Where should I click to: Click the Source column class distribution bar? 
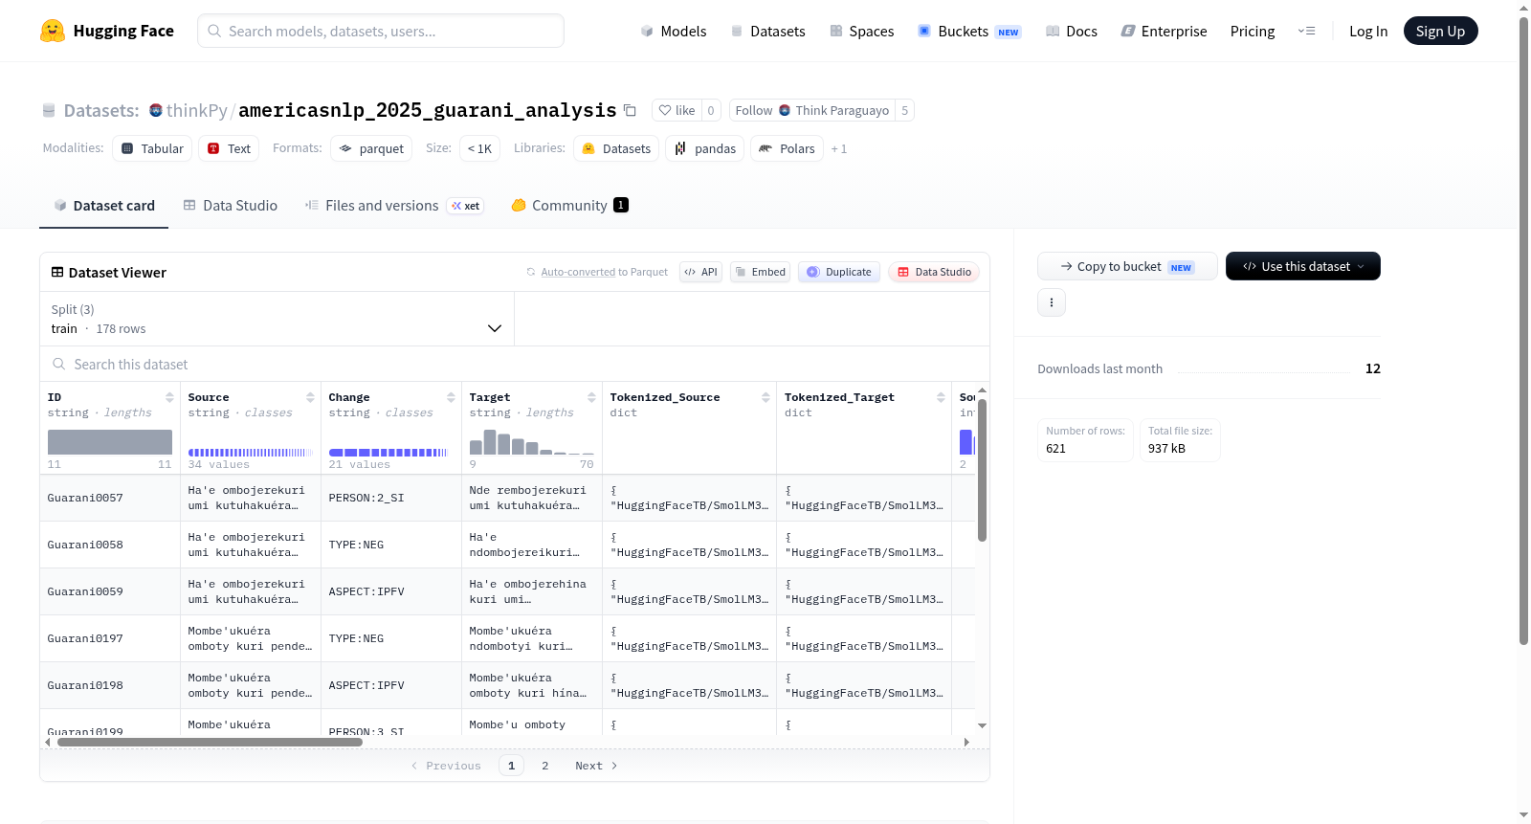(x=251, y=453)
